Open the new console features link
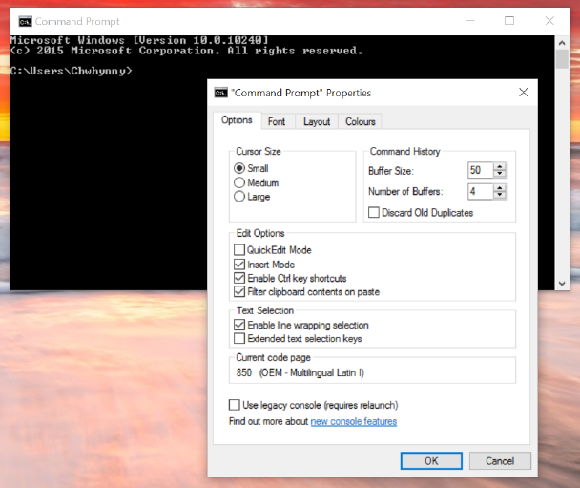Image resolution: width=580 pixels, height=488 pixels. [x=354, y=421]
